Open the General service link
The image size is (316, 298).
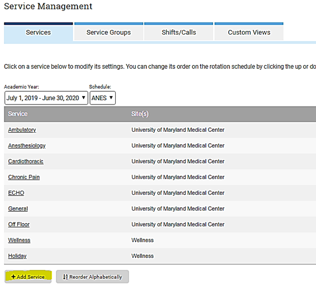[x=18, y=208]
